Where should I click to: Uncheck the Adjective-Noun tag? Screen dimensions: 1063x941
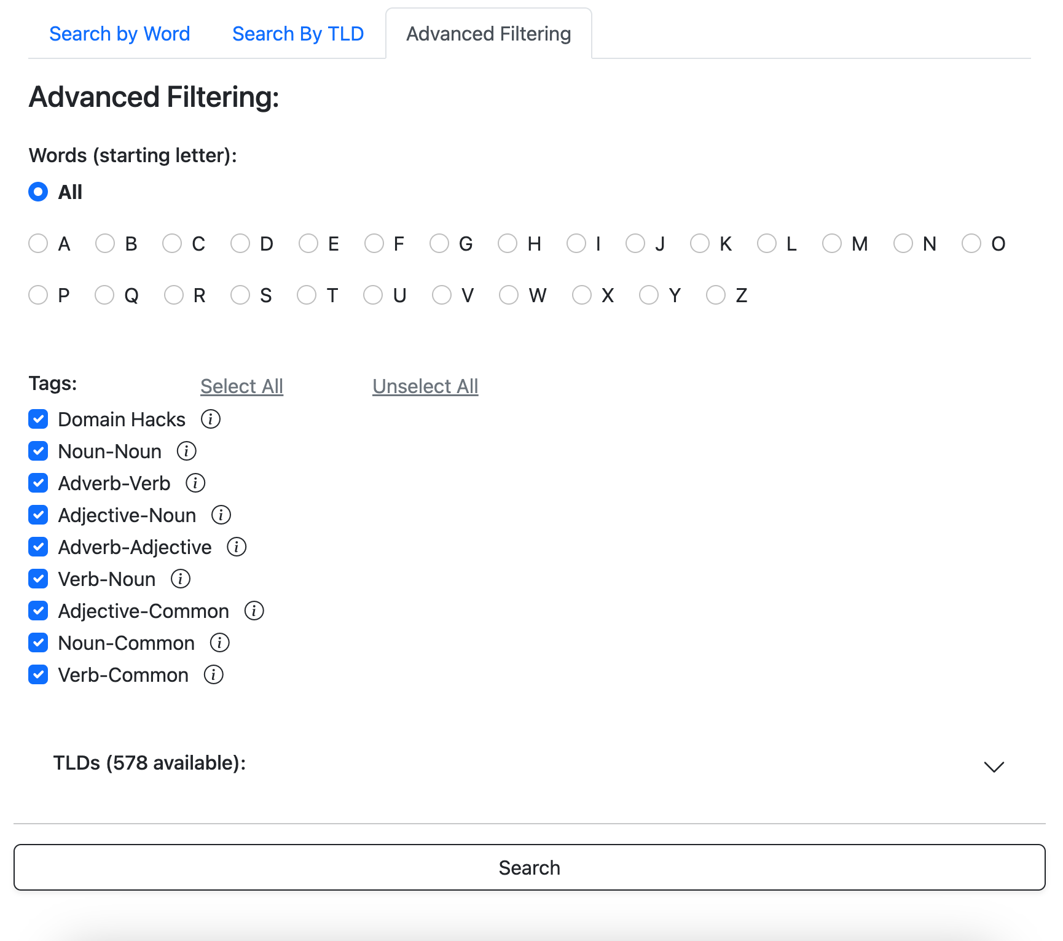38,515
